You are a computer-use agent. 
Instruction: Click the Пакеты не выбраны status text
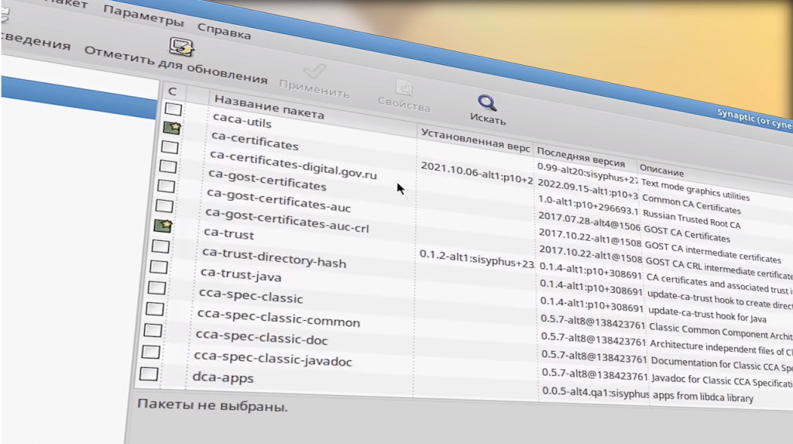pyautogui.click(x=212, y=405)
